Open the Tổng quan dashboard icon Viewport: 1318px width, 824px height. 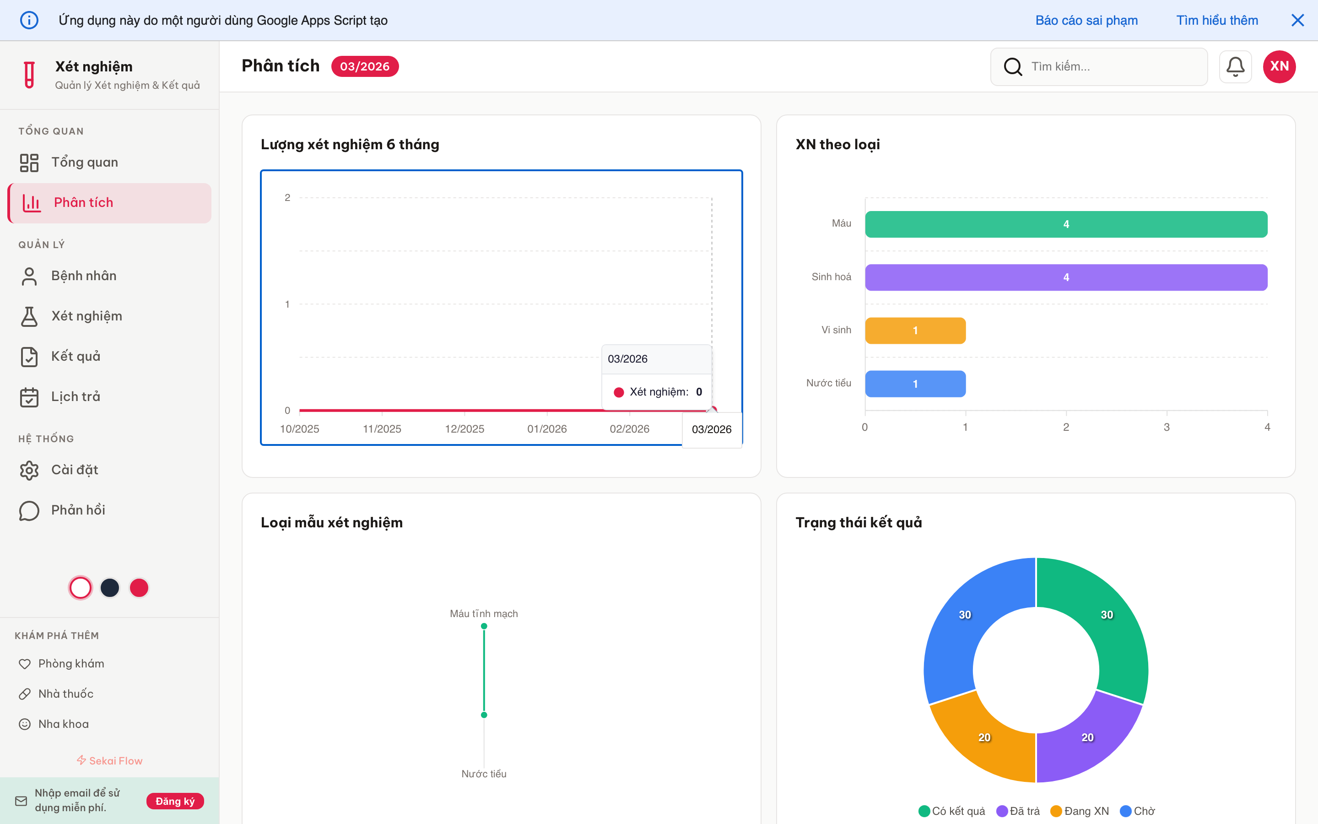[x=29, y=162]
